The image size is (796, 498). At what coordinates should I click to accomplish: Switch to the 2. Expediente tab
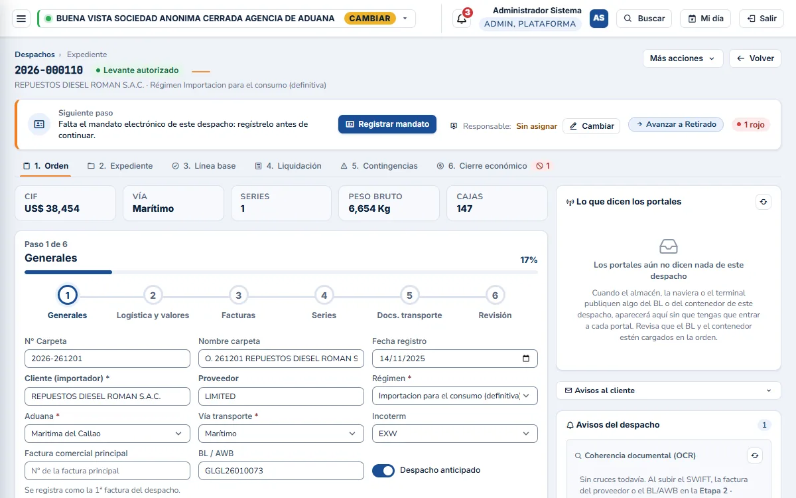[120, 166]
